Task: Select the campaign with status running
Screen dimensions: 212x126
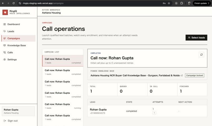Action: [63, 106]
